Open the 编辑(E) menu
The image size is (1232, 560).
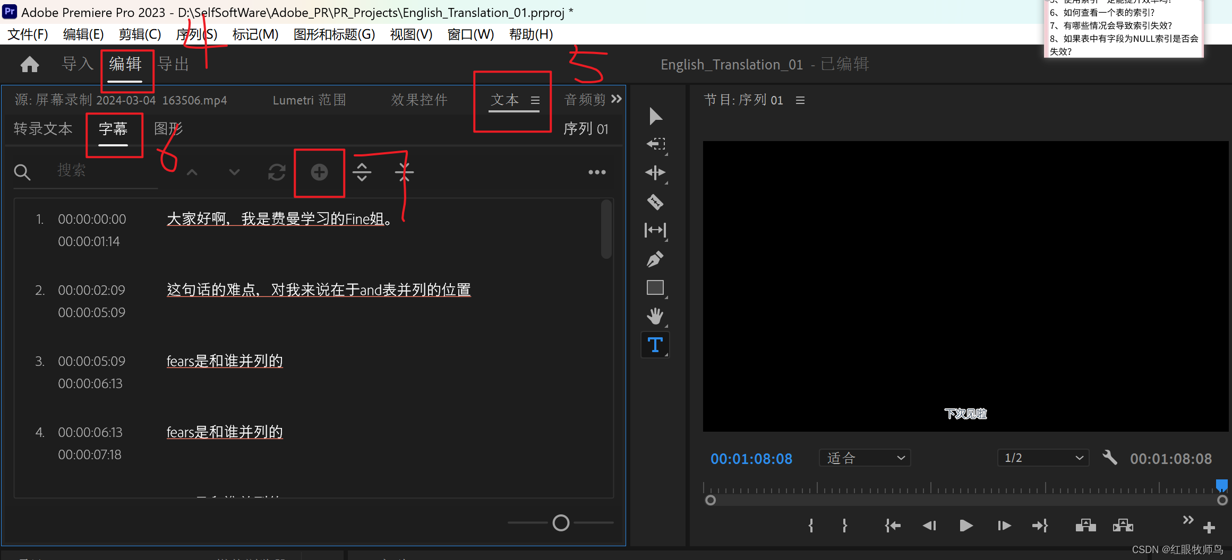click(x=83, y=34)
